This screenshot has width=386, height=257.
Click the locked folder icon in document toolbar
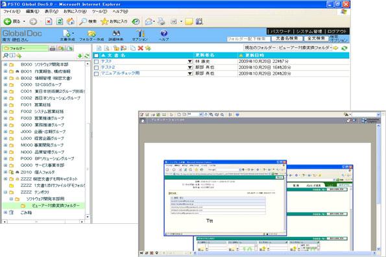tap(116, 48)
